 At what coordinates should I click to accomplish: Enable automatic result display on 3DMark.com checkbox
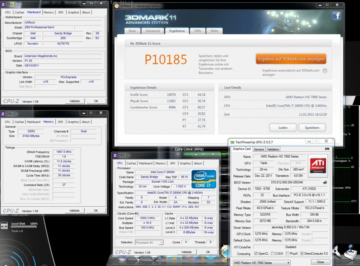(325, 71)
